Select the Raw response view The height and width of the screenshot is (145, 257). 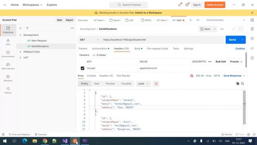97,84
